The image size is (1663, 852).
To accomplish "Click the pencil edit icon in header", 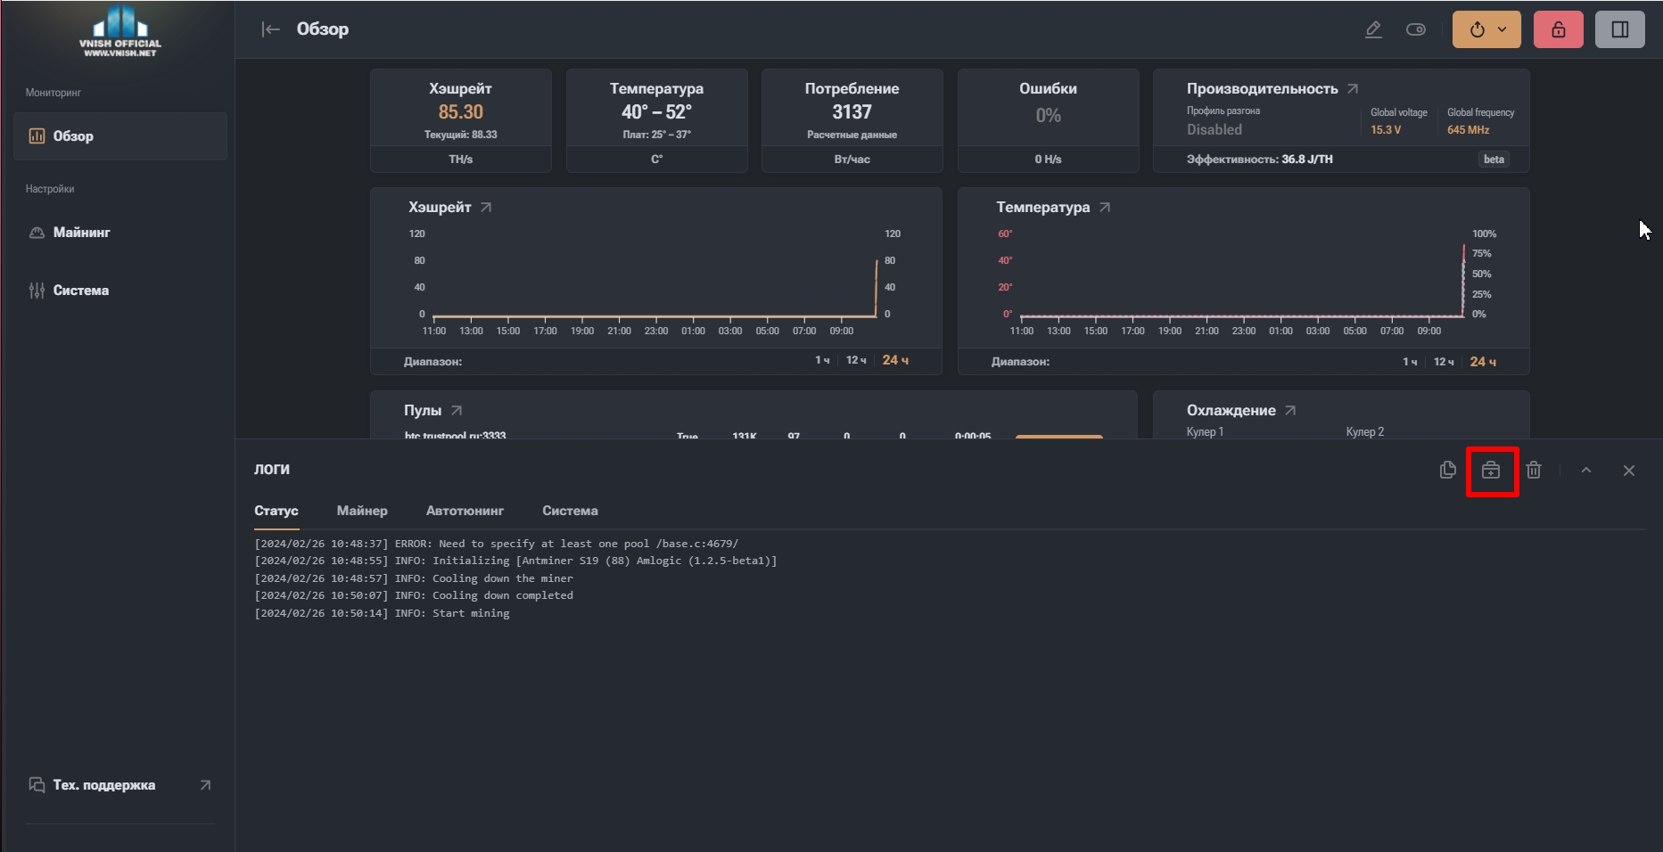I will point(1373,29).
